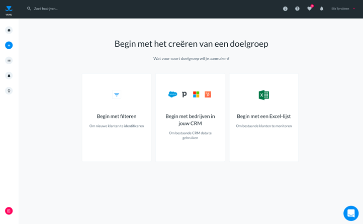363x224 pixels.
Task: Open the home page from sidebar
Action: click(9, 30)
